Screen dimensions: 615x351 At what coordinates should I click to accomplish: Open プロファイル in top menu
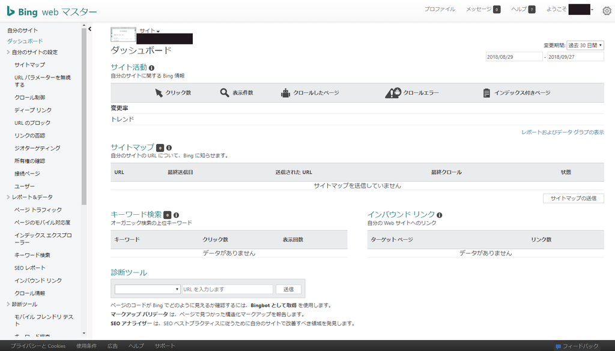pos(440,9)
